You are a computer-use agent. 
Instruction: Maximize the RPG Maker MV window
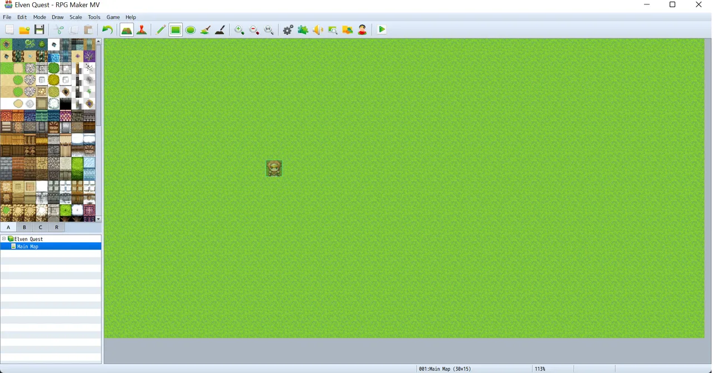coord(672,5)
